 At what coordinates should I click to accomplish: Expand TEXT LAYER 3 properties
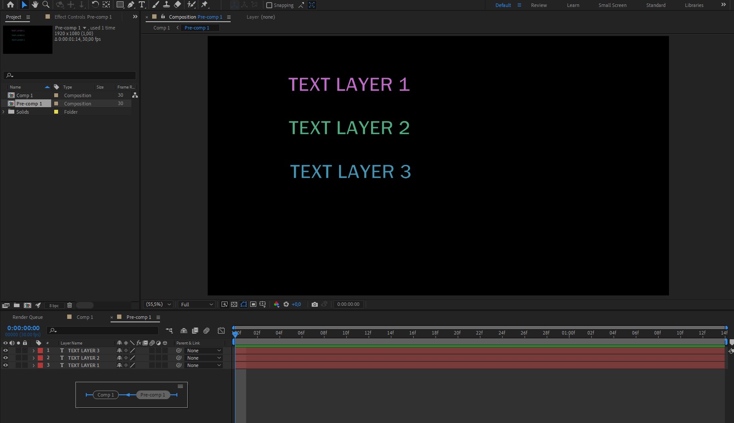point(33,351)
